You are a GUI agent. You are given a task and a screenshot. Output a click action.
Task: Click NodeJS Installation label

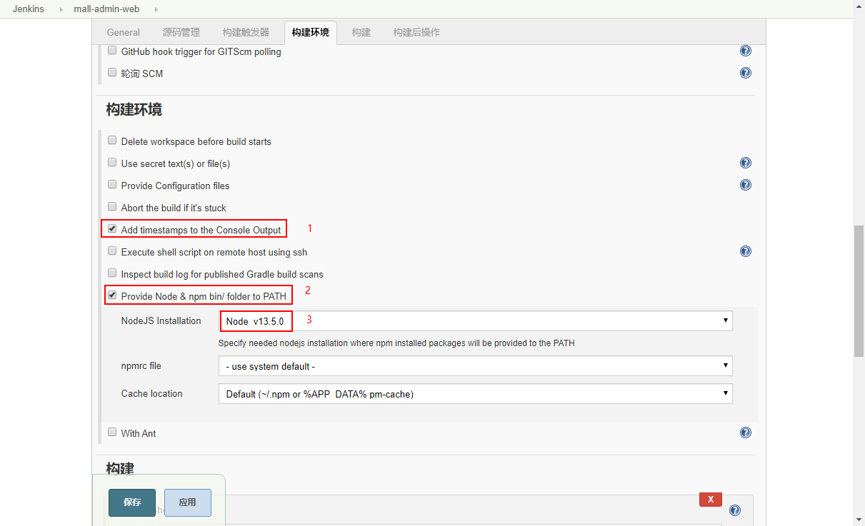pyautogui.click(x=161, y=321)
